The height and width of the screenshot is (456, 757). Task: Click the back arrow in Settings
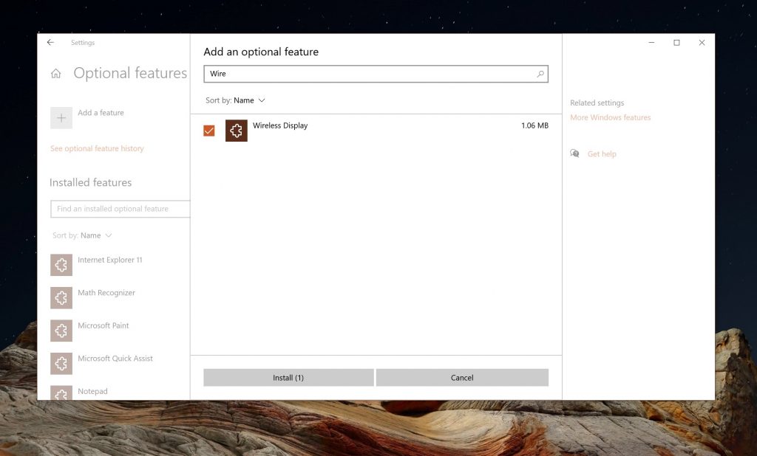pyautogui.click(x=50, y=42)
